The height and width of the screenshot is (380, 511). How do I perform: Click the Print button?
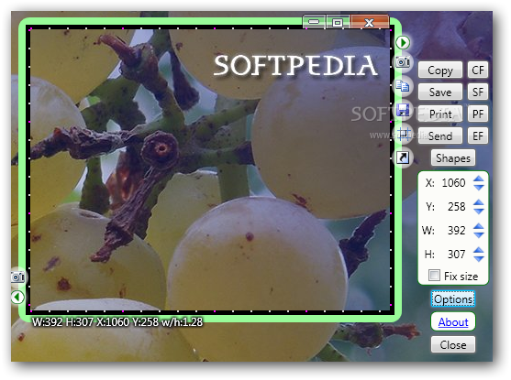point(440,114)
